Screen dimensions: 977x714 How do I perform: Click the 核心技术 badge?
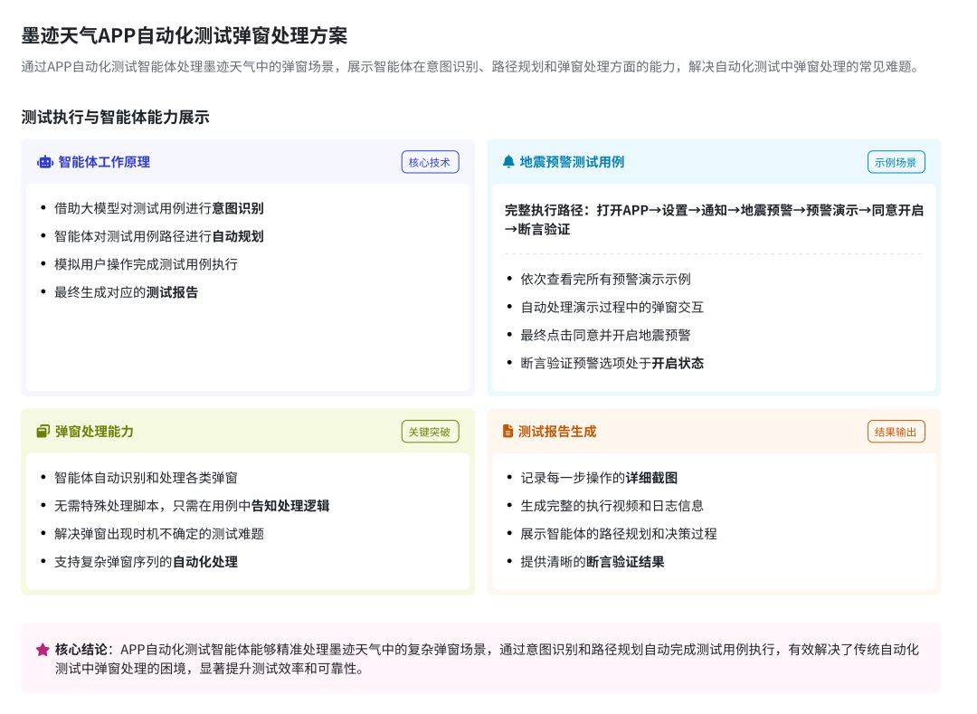[431, 162]
